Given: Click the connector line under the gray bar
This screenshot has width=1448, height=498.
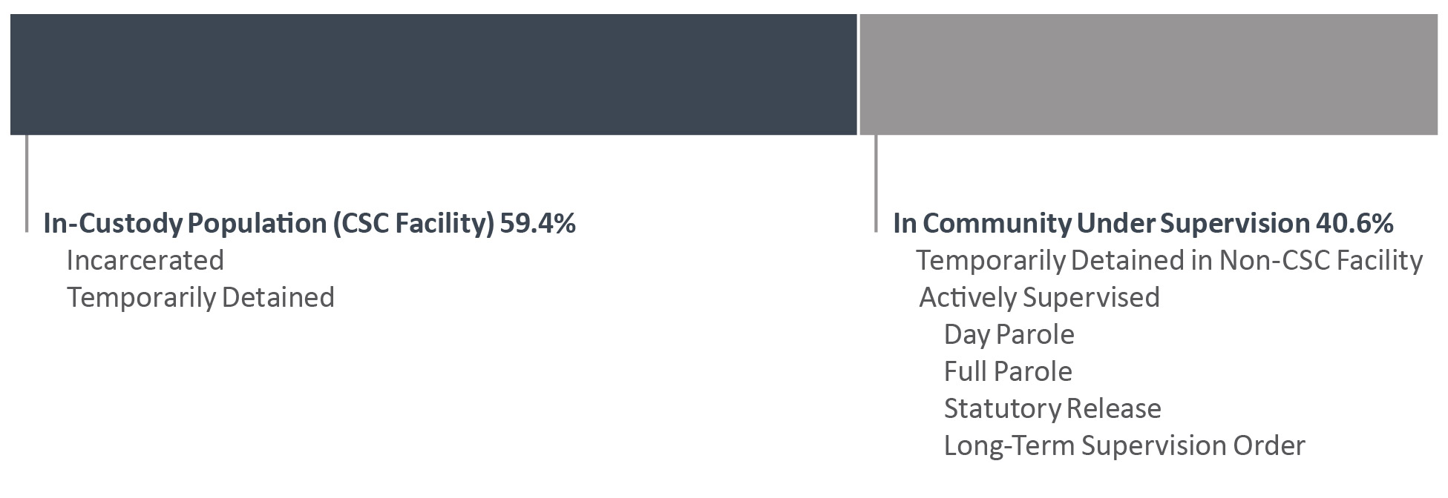Looking at the screenshot, I should (x=876, y=183).
